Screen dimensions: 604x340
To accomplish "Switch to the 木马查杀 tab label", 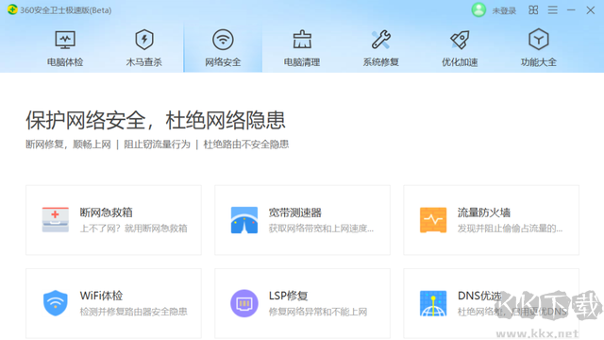I will pyautogui.click(x=144, y=62).
